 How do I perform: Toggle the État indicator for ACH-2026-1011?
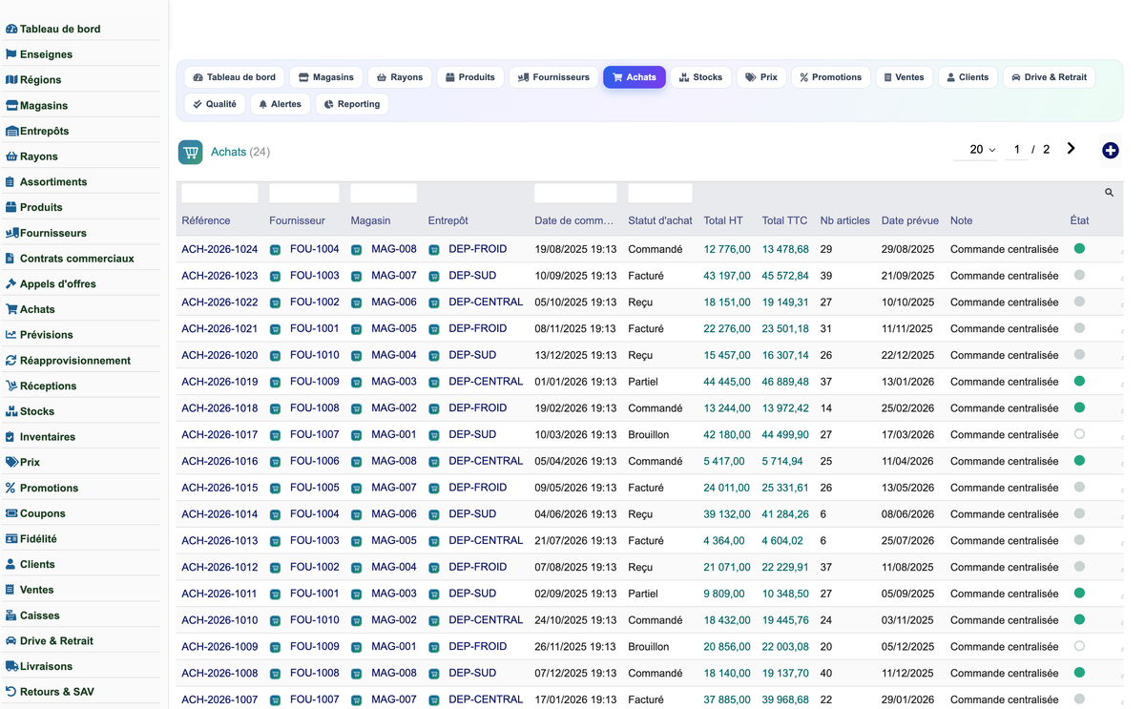[x=1079, y=593]
